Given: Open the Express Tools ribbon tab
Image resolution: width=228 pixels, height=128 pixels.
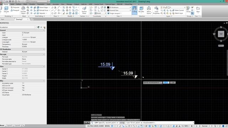Looking at the screenshot, I should pos(99,4).
